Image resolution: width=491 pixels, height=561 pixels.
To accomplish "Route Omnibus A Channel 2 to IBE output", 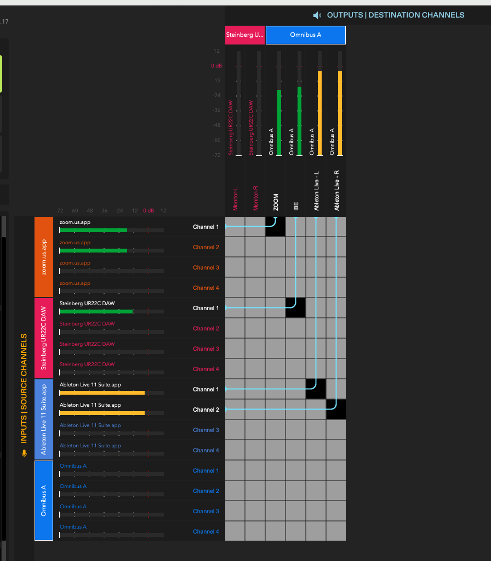I will (x=296, y=491).
